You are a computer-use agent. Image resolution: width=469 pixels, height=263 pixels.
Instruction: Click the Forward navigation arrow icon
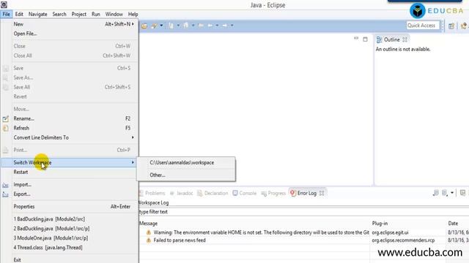225,26
